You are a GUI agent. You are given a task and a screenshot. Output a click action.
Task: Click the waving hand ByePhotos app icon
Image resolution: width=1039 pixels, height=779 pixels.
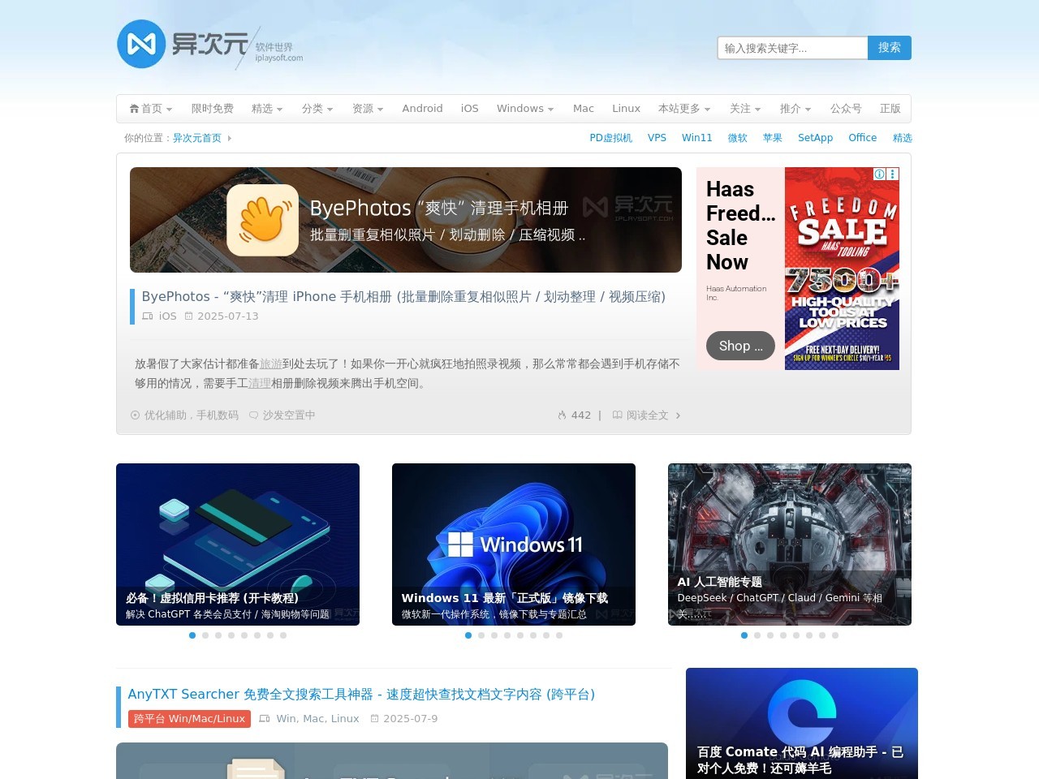[263, 219]
